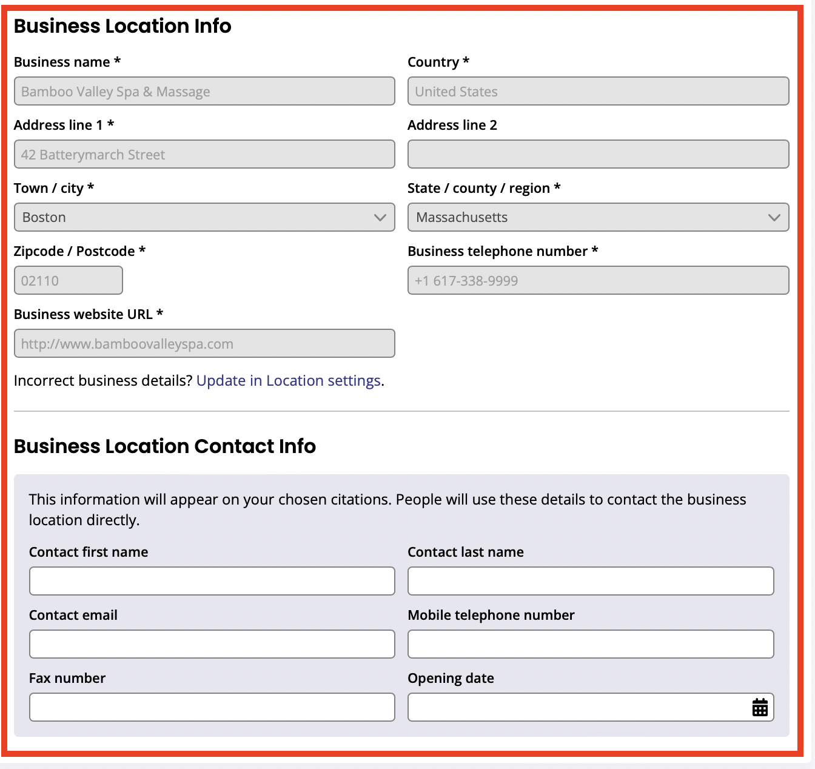Click inside the Opening date text field

coord(576,707)
